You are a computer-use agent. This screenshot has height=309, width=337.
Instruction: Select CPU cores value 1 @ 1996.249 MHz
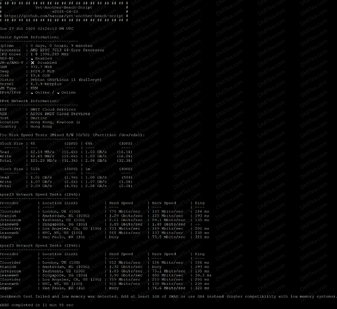click(50, 54)
